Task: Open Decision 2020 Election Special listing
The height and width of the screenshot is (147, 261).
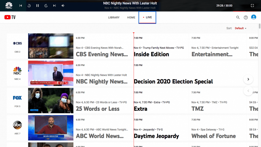Action: (x=173, y=81)
